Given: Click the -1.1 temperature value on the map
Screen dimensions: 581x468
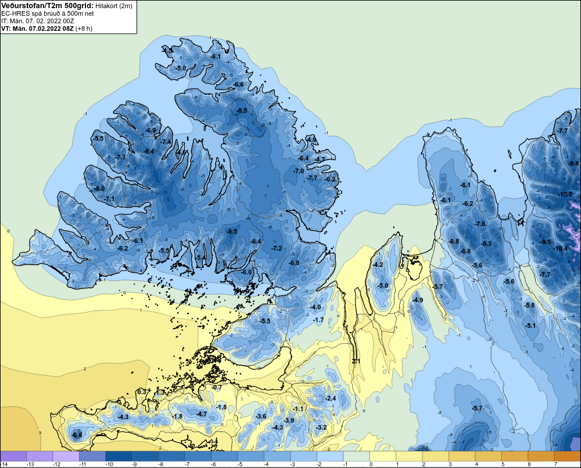Looking at the screenshot, I should click(x=298, y=409).
